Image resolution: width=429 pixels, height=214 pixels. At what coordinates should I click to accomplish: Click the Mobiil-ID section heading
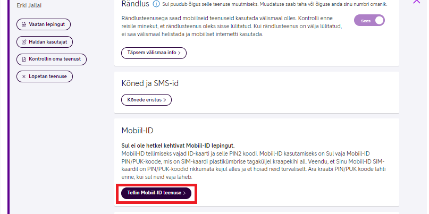click(x=137, y=131)
